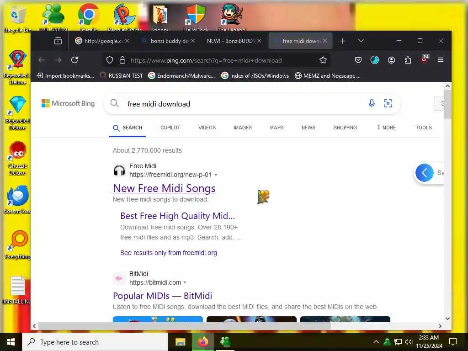Open Bing search TOOLS
Screen dimensions: 468x351
point(424,128)
